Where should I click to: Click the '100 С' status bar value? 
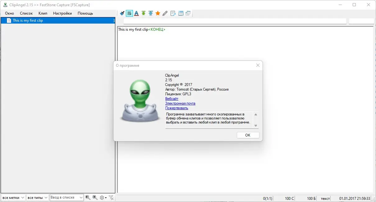coord(289,198)
